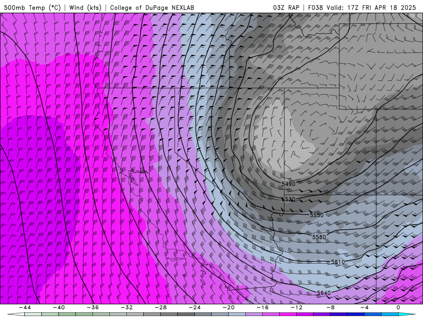This screenshot has height=317, width=423.
Task: Click the -12 colorbar scale label
Action: click(297, 307)
